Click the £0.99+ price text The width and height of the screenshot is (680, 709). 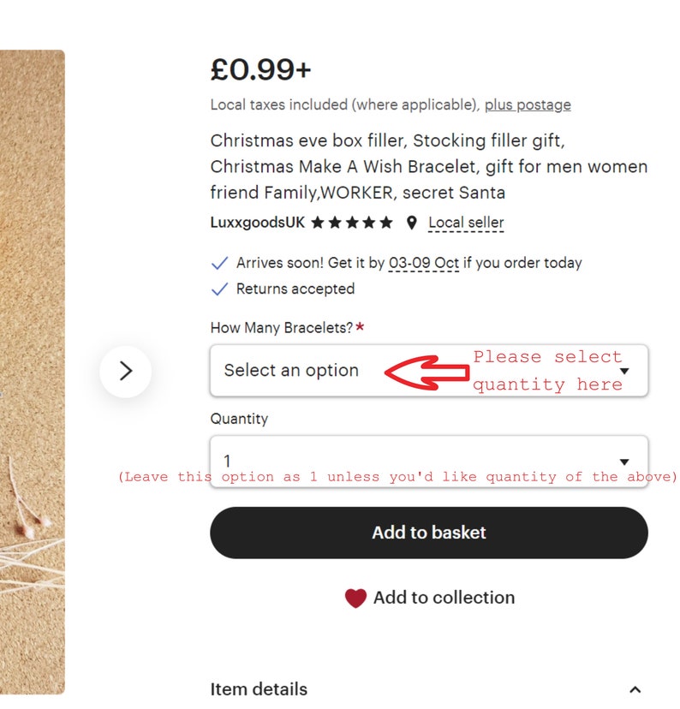[261, 70]
